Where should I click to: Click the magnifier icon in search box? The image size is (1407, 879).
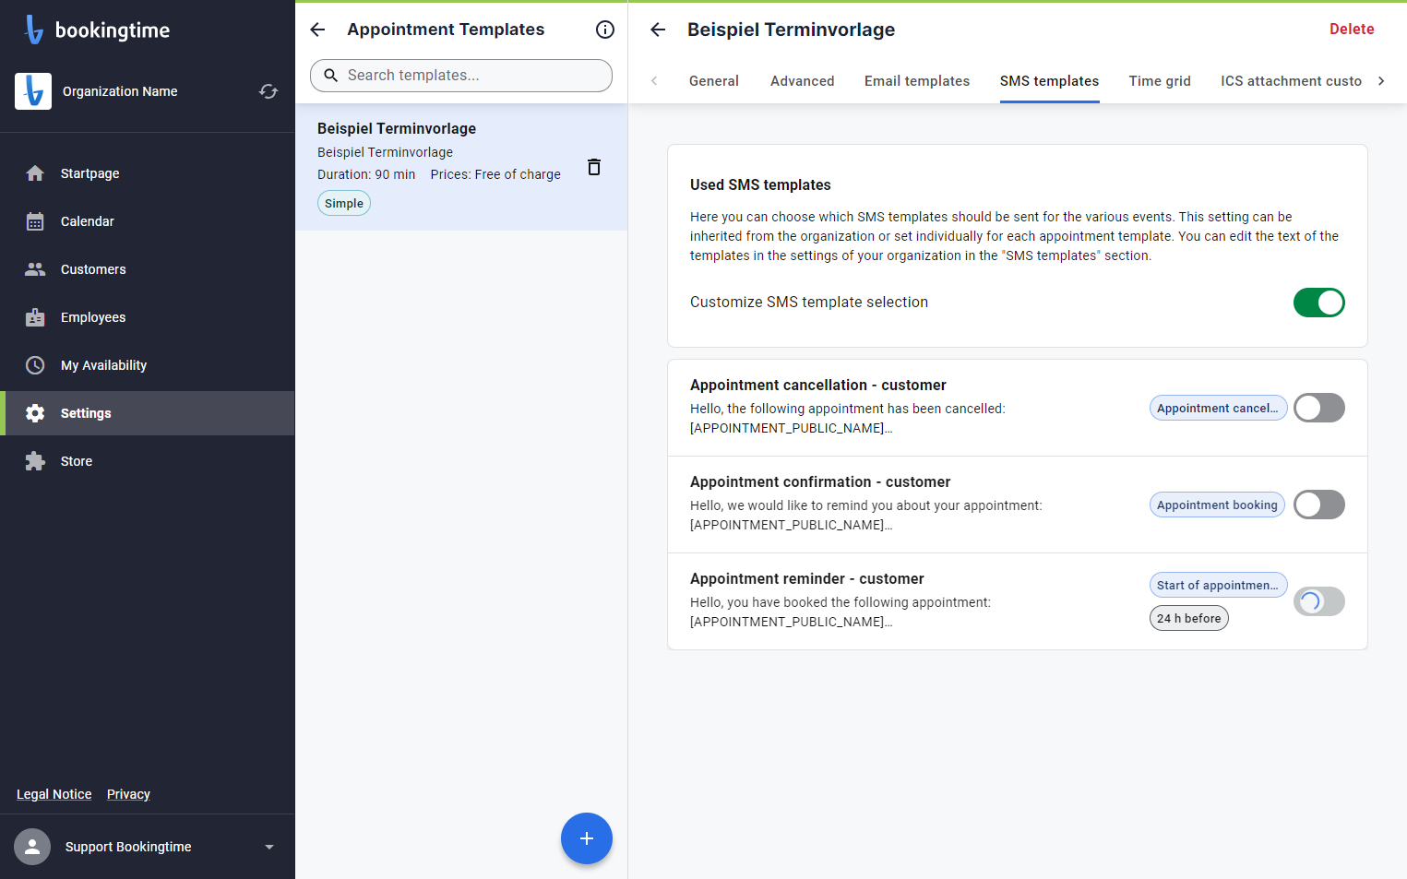[x=330, y=76]
